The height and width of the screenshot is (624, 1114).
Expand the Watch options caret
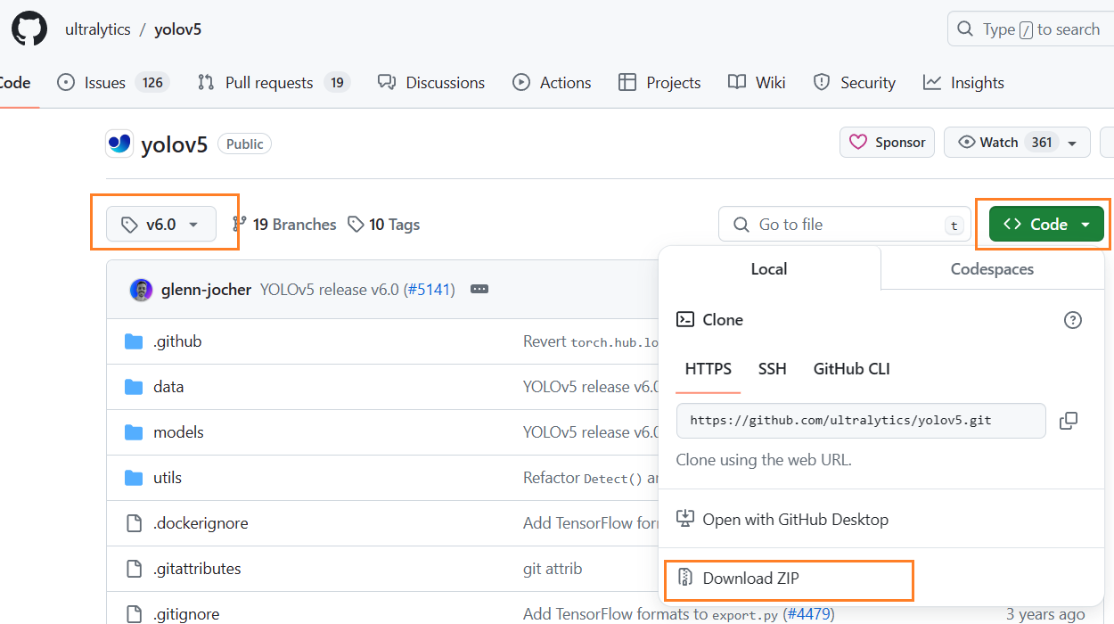point(1072,143)
